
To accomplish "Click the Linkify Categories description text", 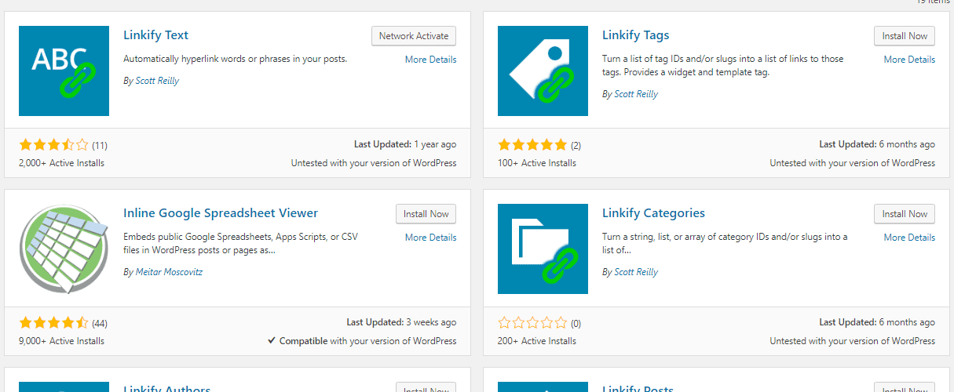I will pos(725,244).
